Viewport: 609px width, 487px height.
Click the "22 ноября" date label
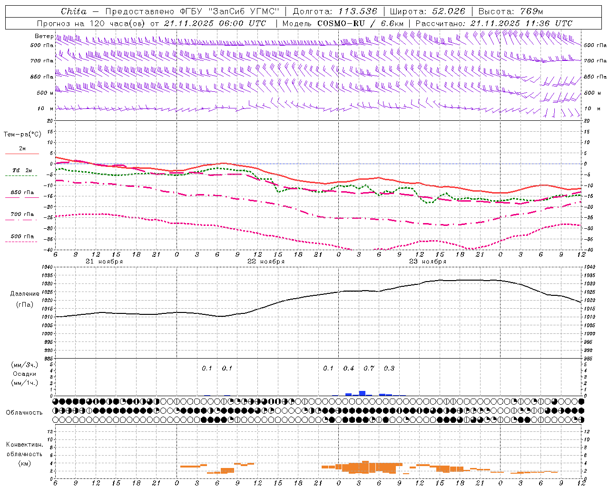tap(266, 262)
